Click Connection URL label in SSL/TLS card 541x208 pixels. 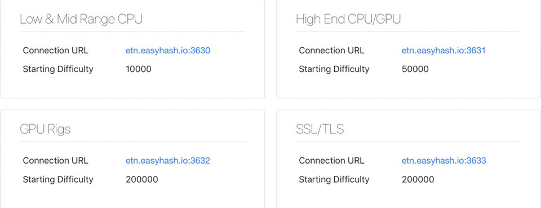pos(331,161)
